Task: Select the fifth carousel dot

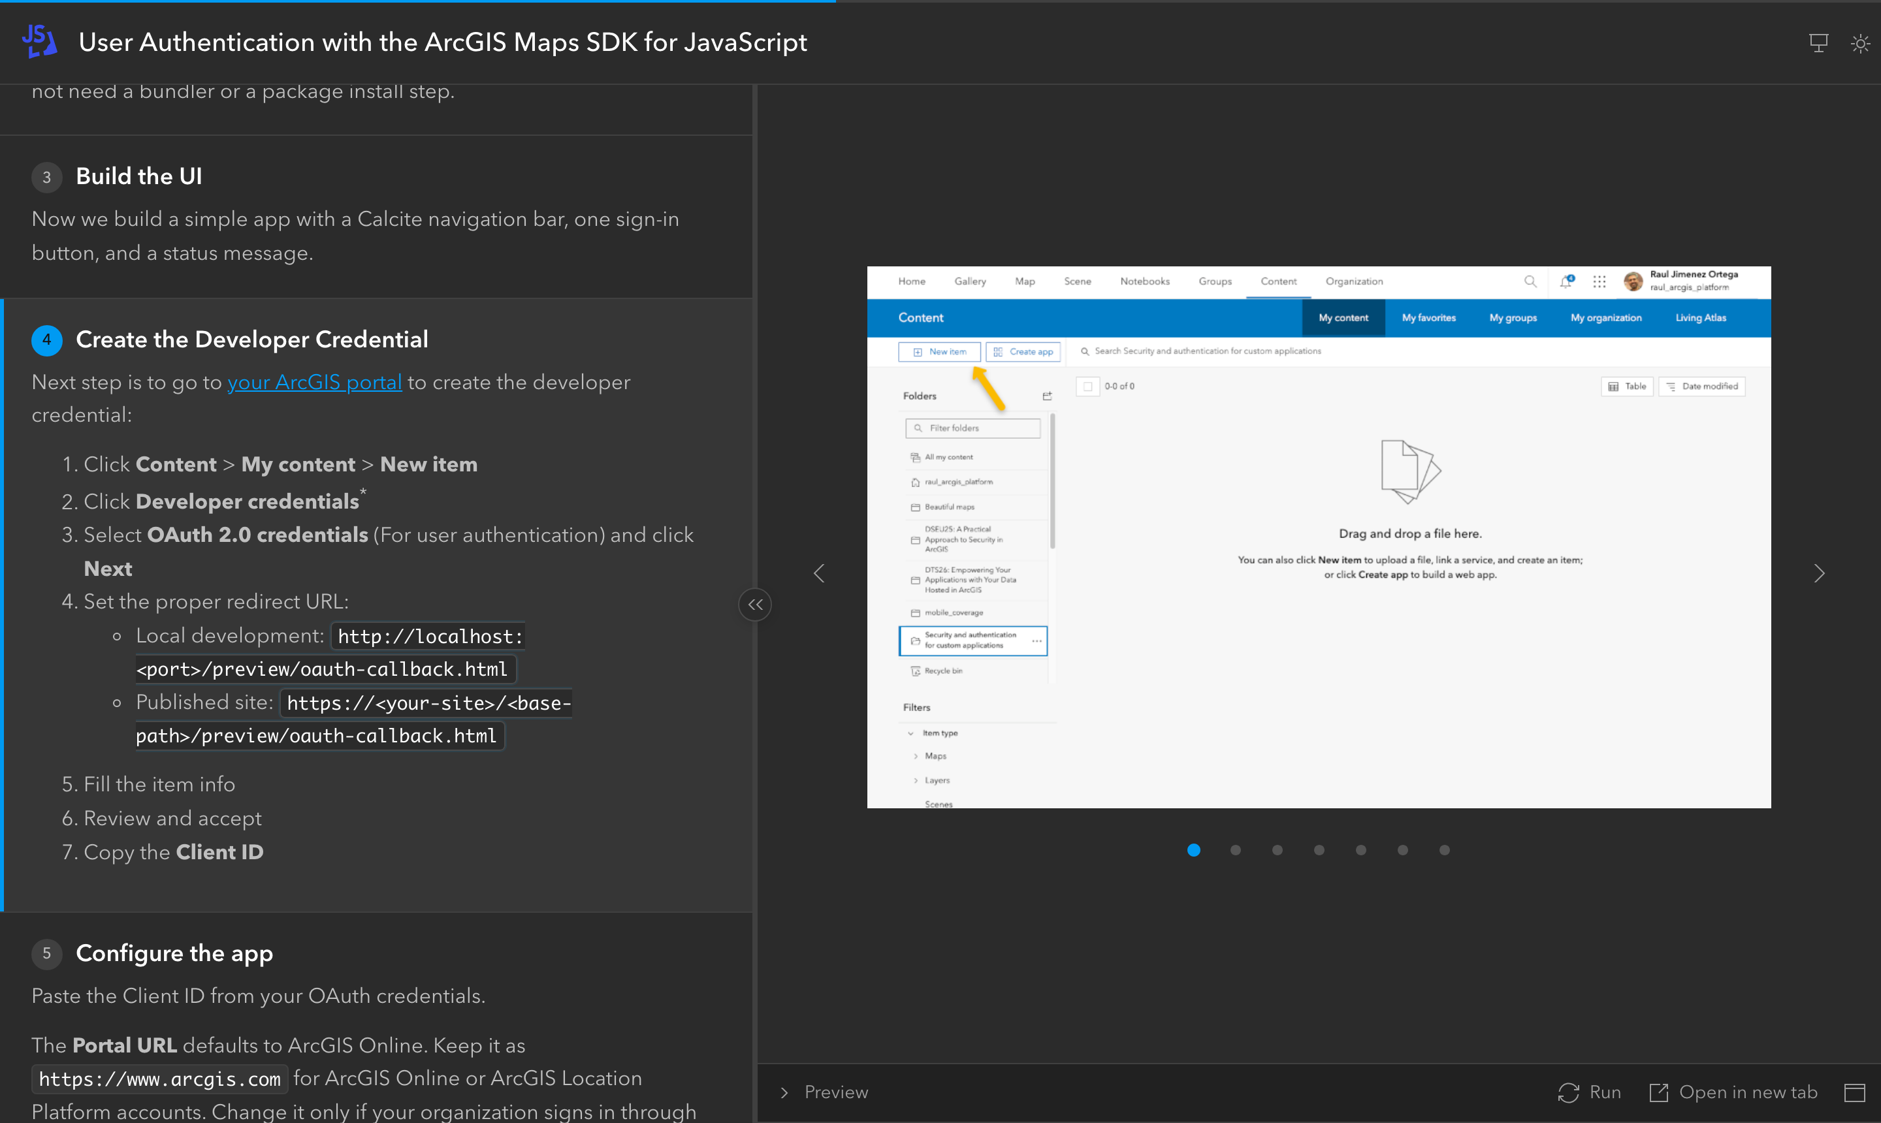Action: (x=1361, y=850)
